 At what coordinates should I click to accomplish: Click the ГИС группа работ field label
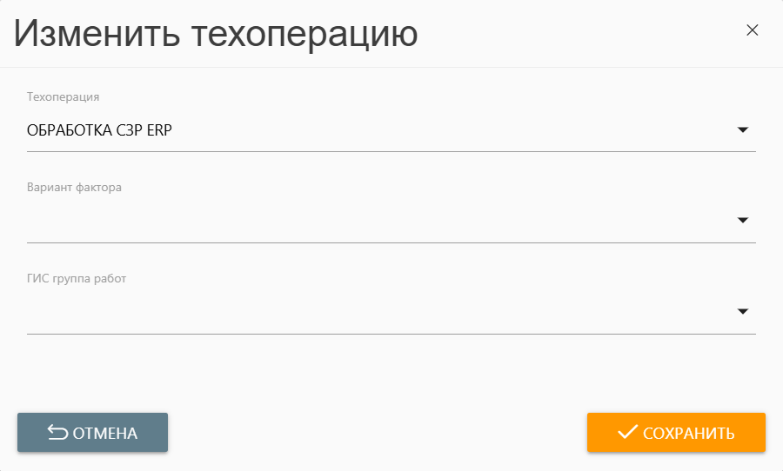pyautogui.click(x=77, y=279)
